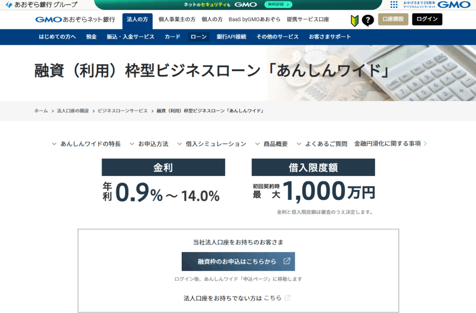Image resolution: width=476 pixels, height=313 pixels.
Task: Click the ログイン button
Action: (427, 20)
